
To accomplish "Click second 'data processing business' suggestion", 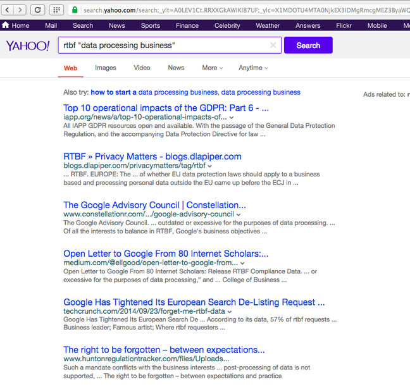I will [261, 92].
